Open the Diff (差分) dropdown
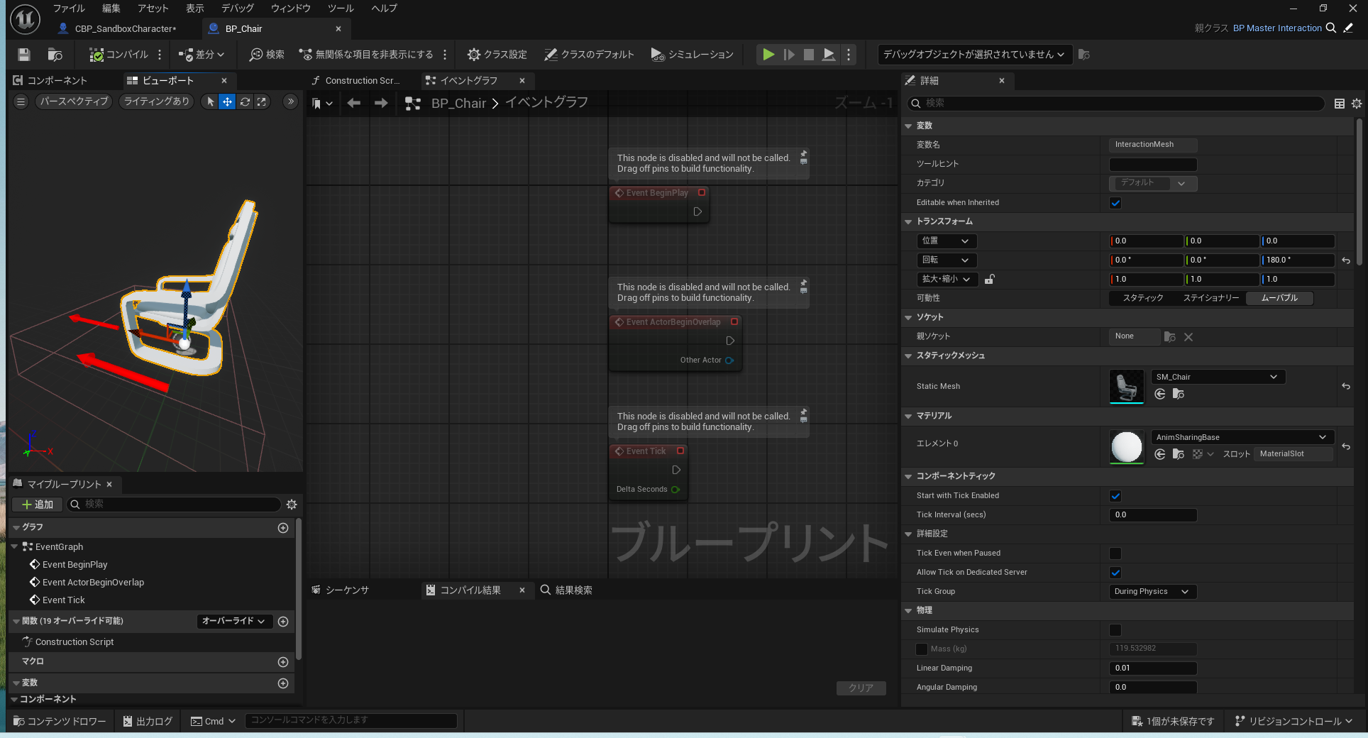 point(202,55)
